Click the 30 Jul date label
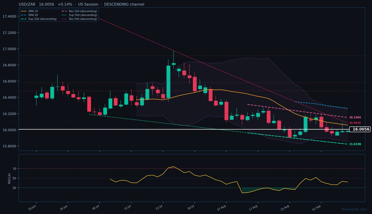 pyautogui.click(x=190, y=208)
